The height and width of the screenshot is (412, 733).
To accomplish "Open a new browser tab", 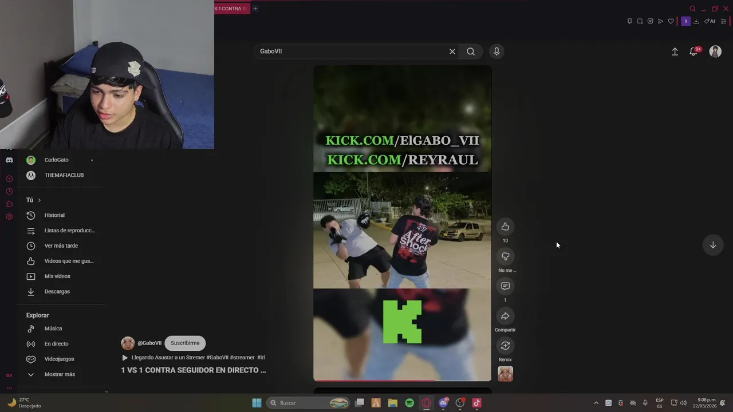I will pos(255,9).
